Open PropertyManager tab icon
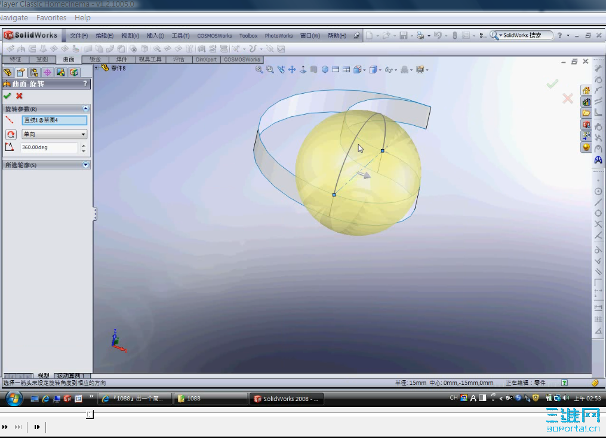 click(x=20, y=72)
